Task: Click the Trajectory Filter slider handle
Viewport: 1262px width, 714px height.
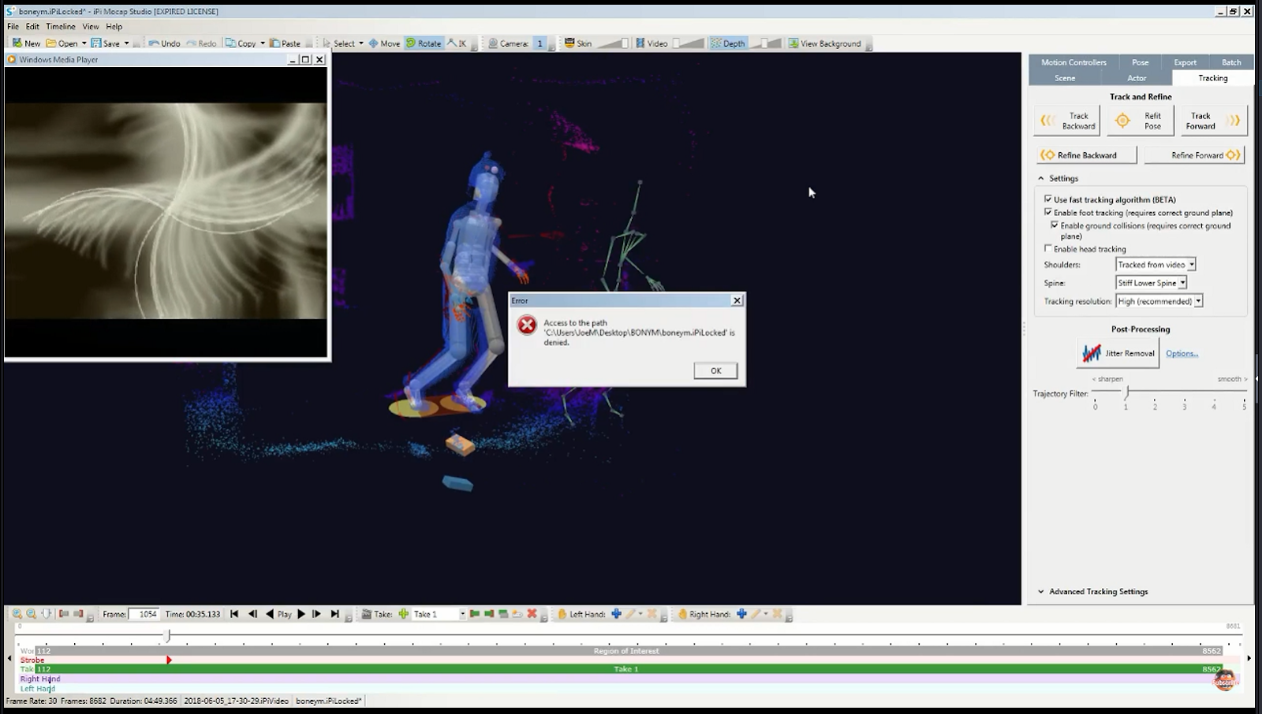Action: (1126, 392)
